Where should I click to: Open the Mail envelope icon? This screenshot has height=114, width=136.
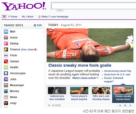(x=6, y=31)
